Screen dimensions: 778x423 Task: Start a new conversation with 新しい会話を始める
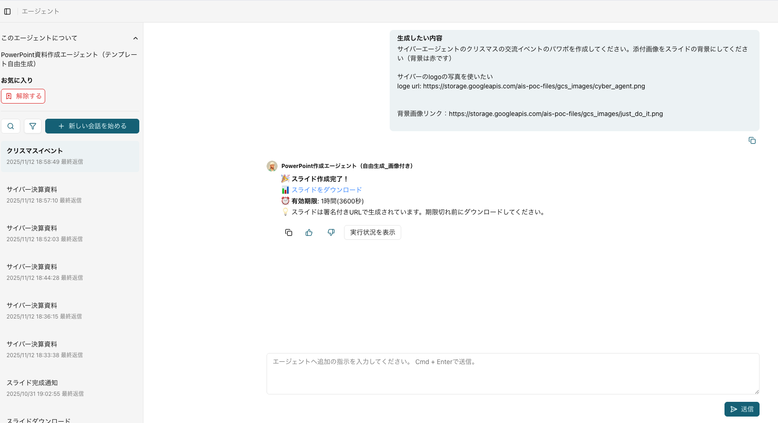(x=92, y=126)
